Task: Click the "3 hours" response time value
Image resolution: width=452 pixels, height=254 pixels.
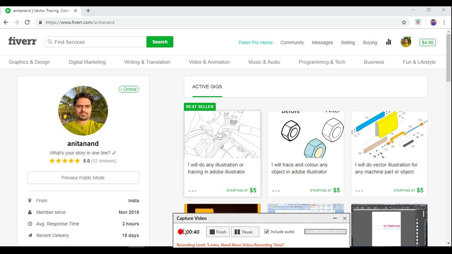Action: pyautogui.click(x=131, y=224)
